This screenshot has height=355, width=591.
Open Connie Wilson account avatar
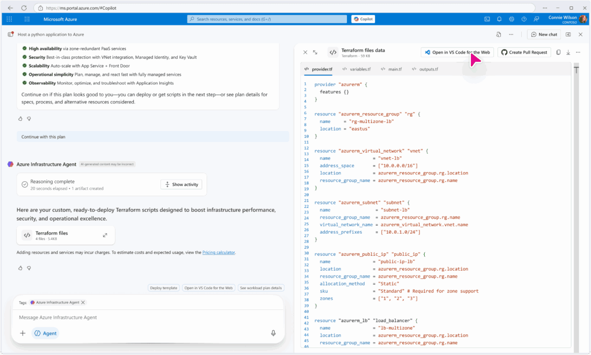click(x=583, y=19)
